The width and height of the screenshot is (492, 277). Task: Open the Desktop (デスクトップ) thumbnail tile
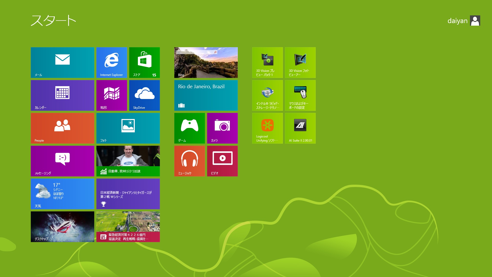coord(62,226)
